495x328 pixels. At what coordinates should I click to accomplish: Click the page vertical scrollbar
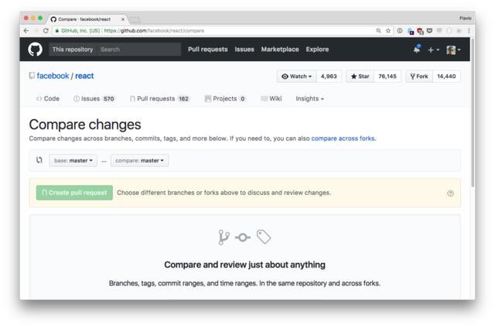(473, 112)
